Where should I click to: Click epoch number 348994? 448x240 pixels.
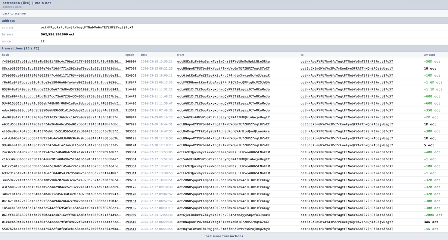point(131,61)
